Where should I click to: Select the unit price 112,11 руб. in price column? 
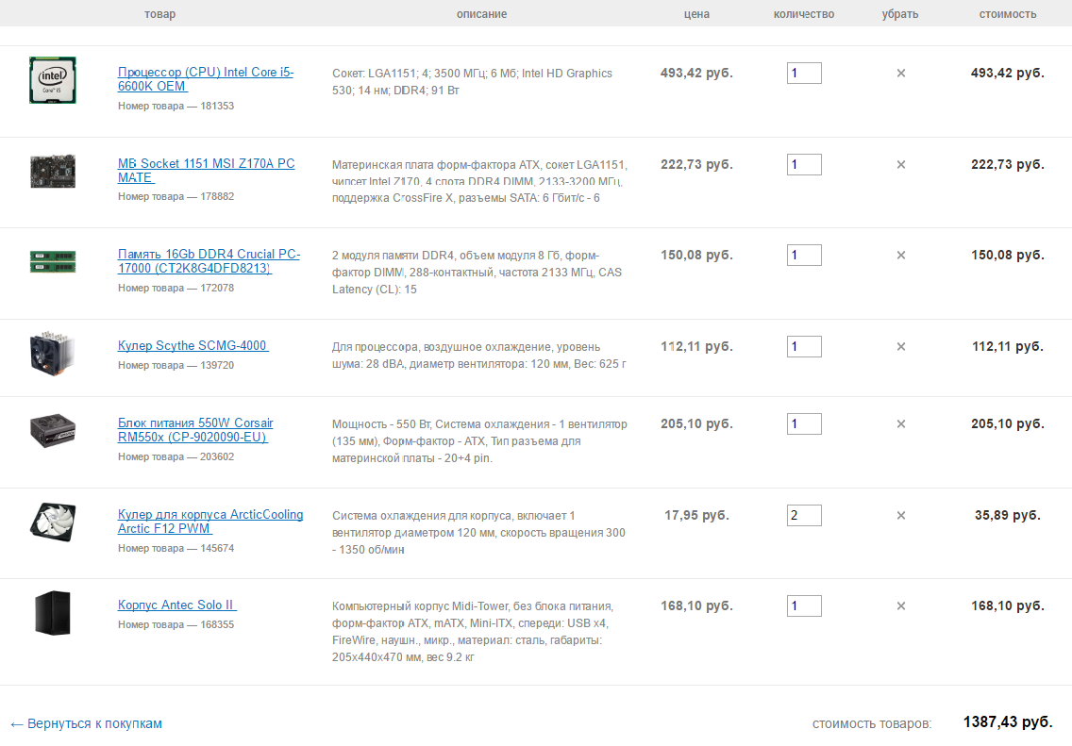pos(696,346)
